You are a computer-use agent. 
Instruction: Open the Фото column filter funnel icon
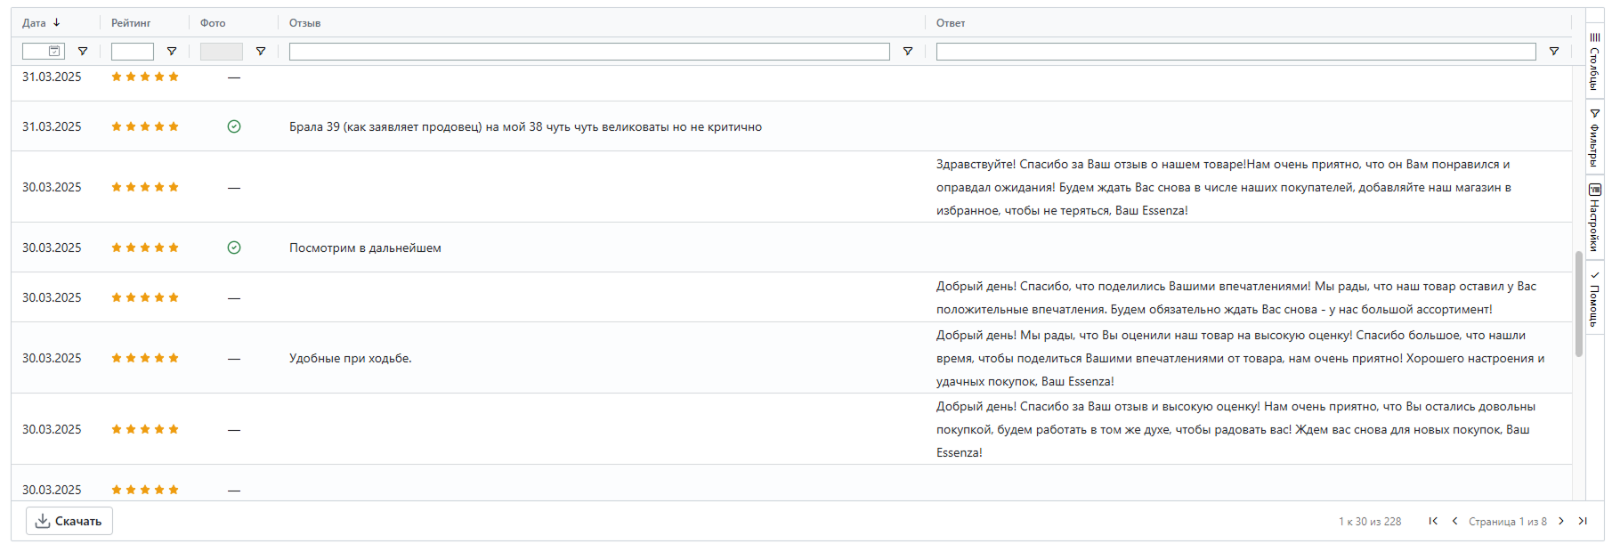[x=261, y=52]
